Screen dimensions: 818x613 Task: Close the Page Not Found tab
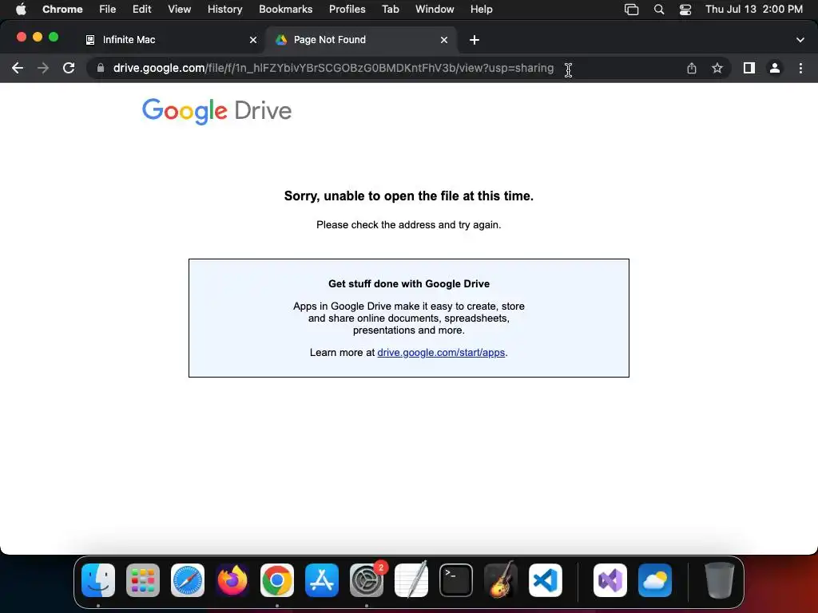[444, 40]
